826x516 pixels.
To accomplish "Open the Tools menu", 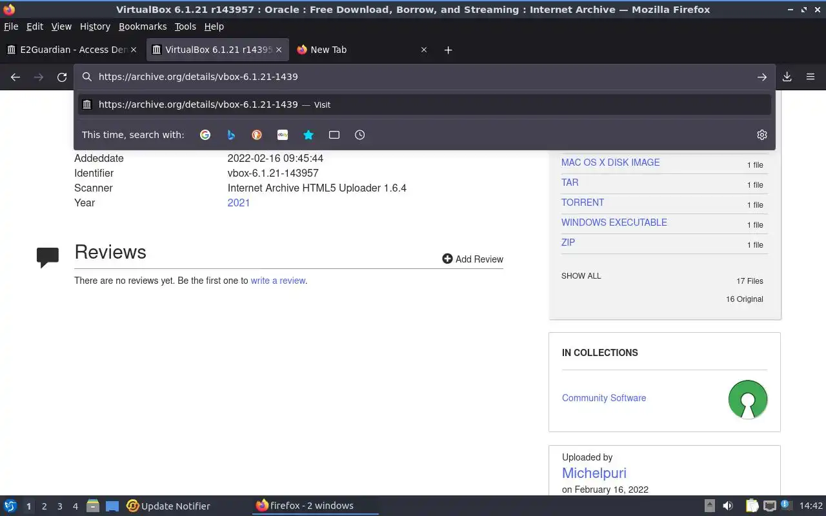I will (x=185, y=26).
